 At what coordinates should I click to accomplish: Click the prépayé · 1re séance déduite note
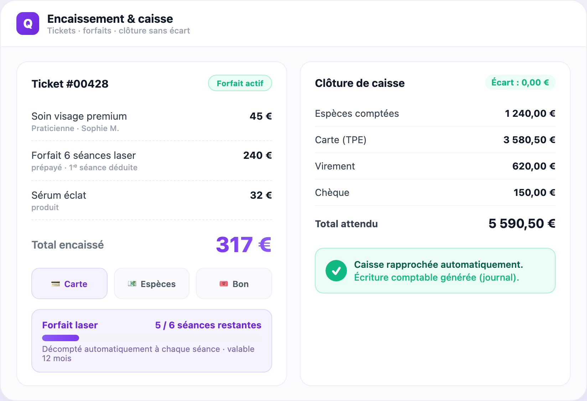click(x=84, y=167)
